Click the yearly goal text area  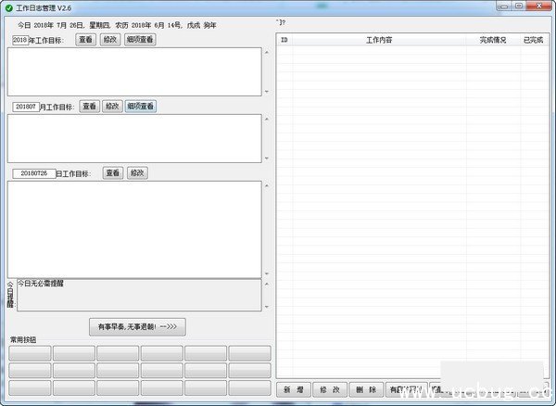click(134, 71)
